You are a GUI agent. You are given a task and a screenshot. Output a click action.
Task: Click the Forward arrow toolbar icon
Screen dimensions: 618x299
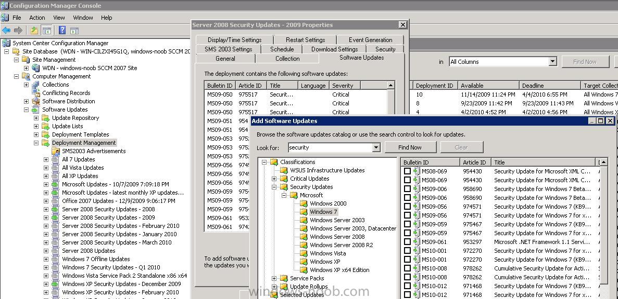[18, 30]
